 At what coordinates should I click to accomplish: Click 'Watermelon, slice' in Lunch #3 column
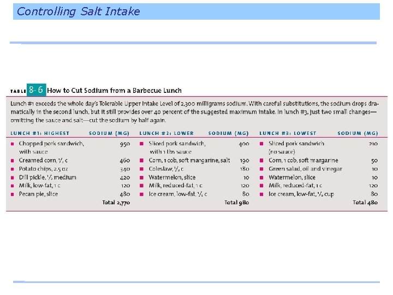point(292,178)
